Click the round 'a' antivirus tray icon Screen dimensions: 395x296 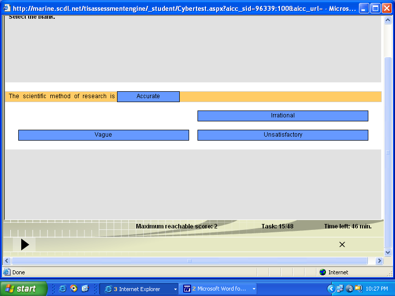point(350,289)
